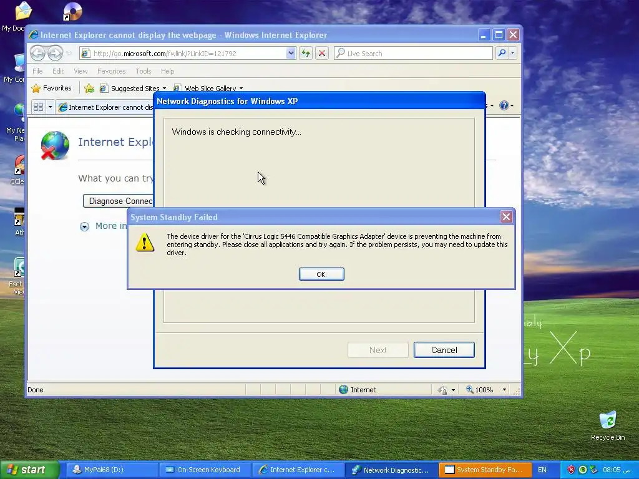Click the green circle tray icon

[x=582, y=470]
